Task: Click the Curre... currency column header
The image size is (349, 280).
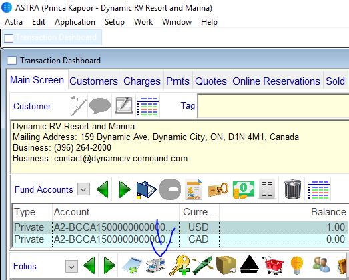Action: click(x=199, y=212)
